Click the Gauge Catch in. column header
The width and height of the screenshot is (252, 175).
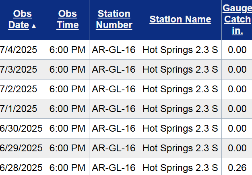point(237,19)
